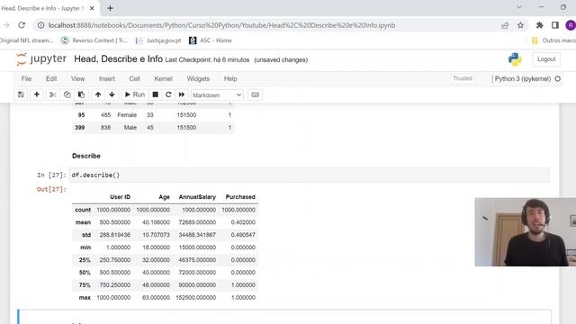
Task: Insert a new cell below with the plus icon
Action: coord(36,94)
